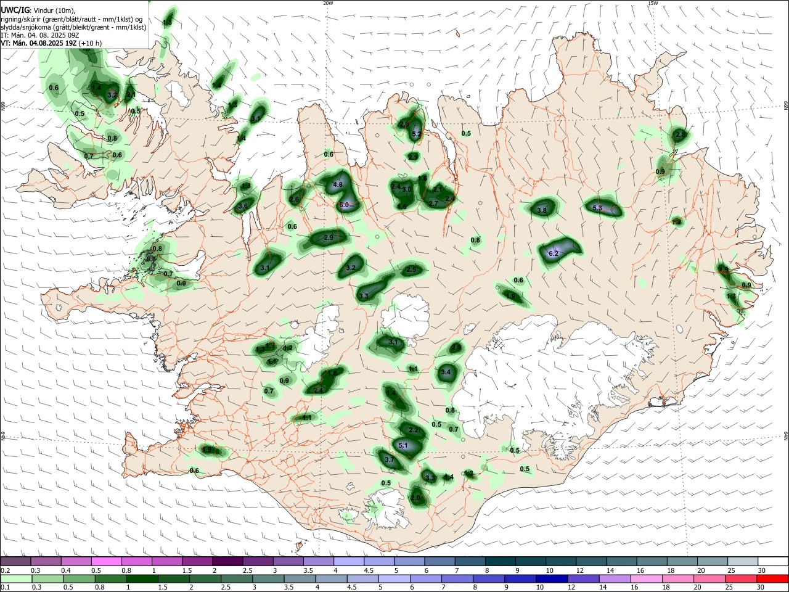Click the bright red swatch after 30 in rain legend

[773, 578]
